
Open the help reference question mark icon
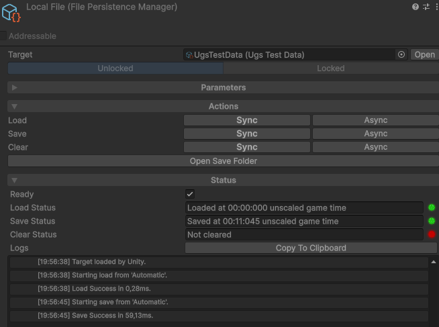click(416, 7)
